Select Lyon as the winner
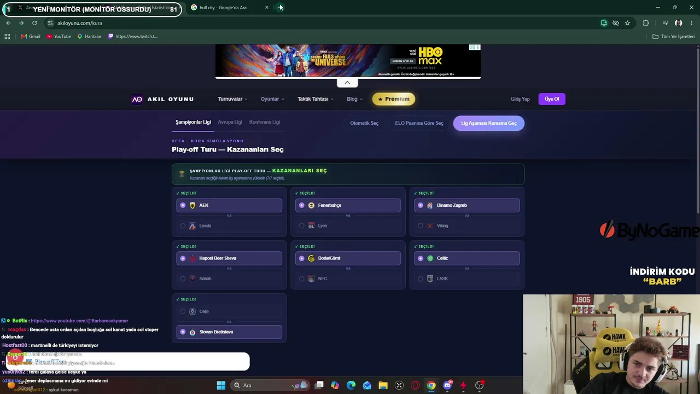The width and height of the screenshot is (700, 394). 348,225
